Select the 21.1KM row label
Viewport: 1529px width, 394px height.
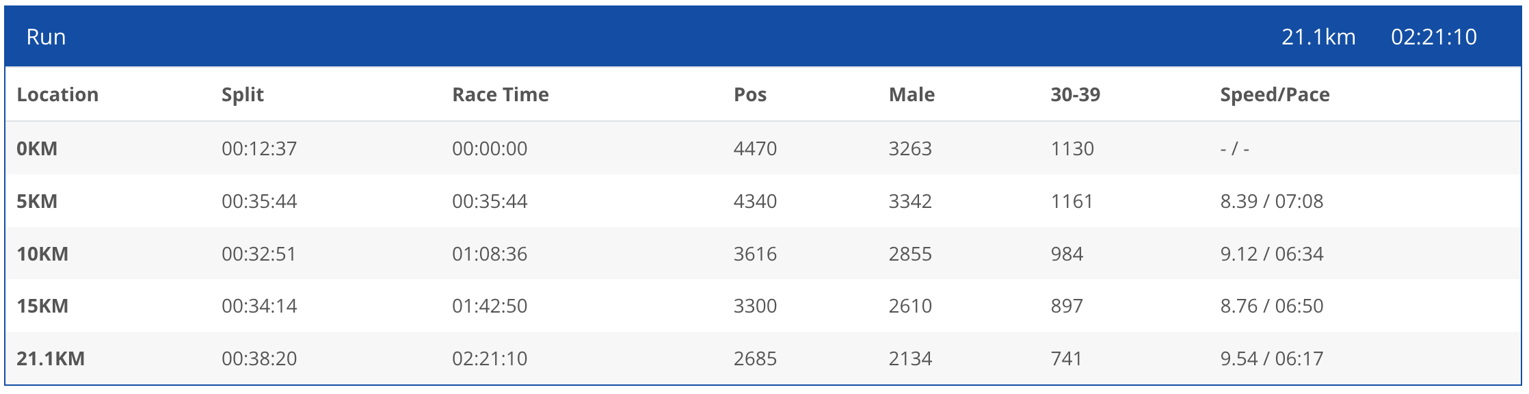pyautogui.click(x=51, y=358)
